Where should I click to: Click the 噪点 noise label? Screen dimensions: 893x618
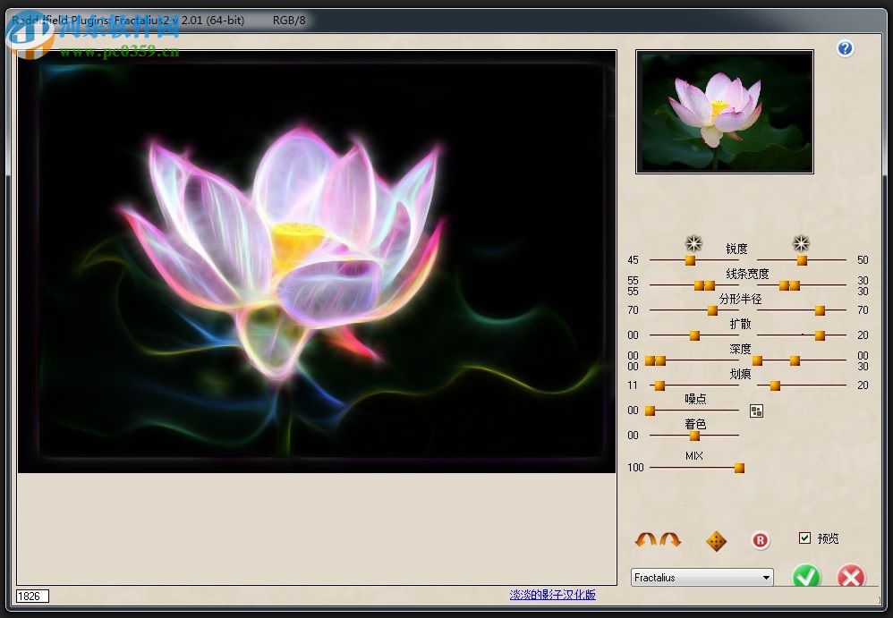pos(695,399)
